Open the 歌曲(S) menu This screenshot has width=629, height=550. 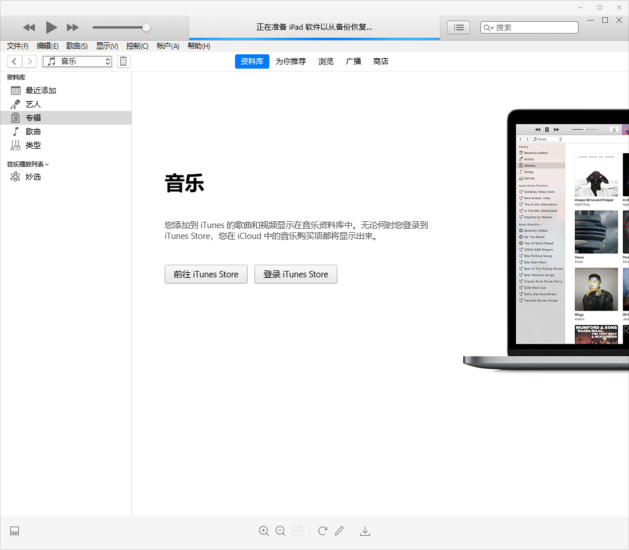tap(77, 46)
